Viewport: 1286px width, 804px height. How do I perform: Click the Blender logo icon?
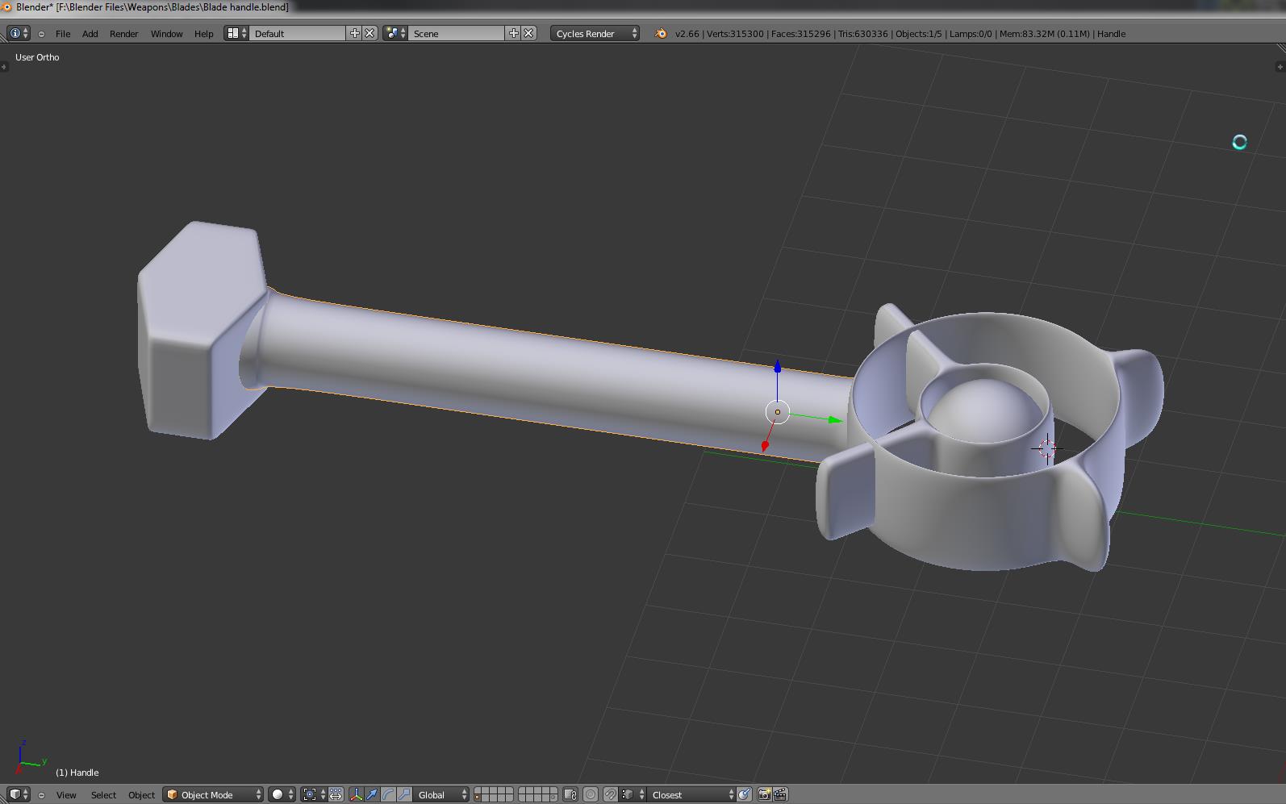pos(661,33)
